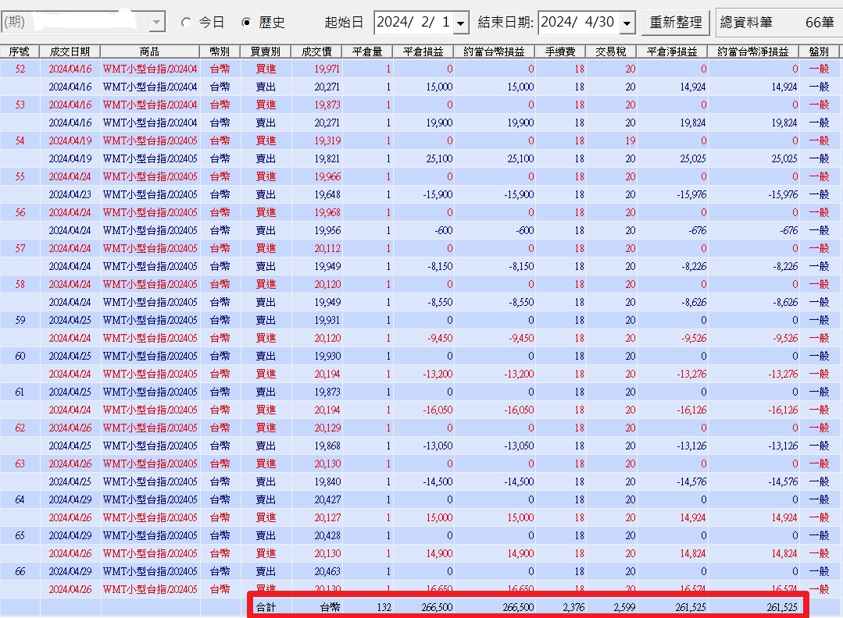
Task: Click the 手續費 column header
Action: 560,51
